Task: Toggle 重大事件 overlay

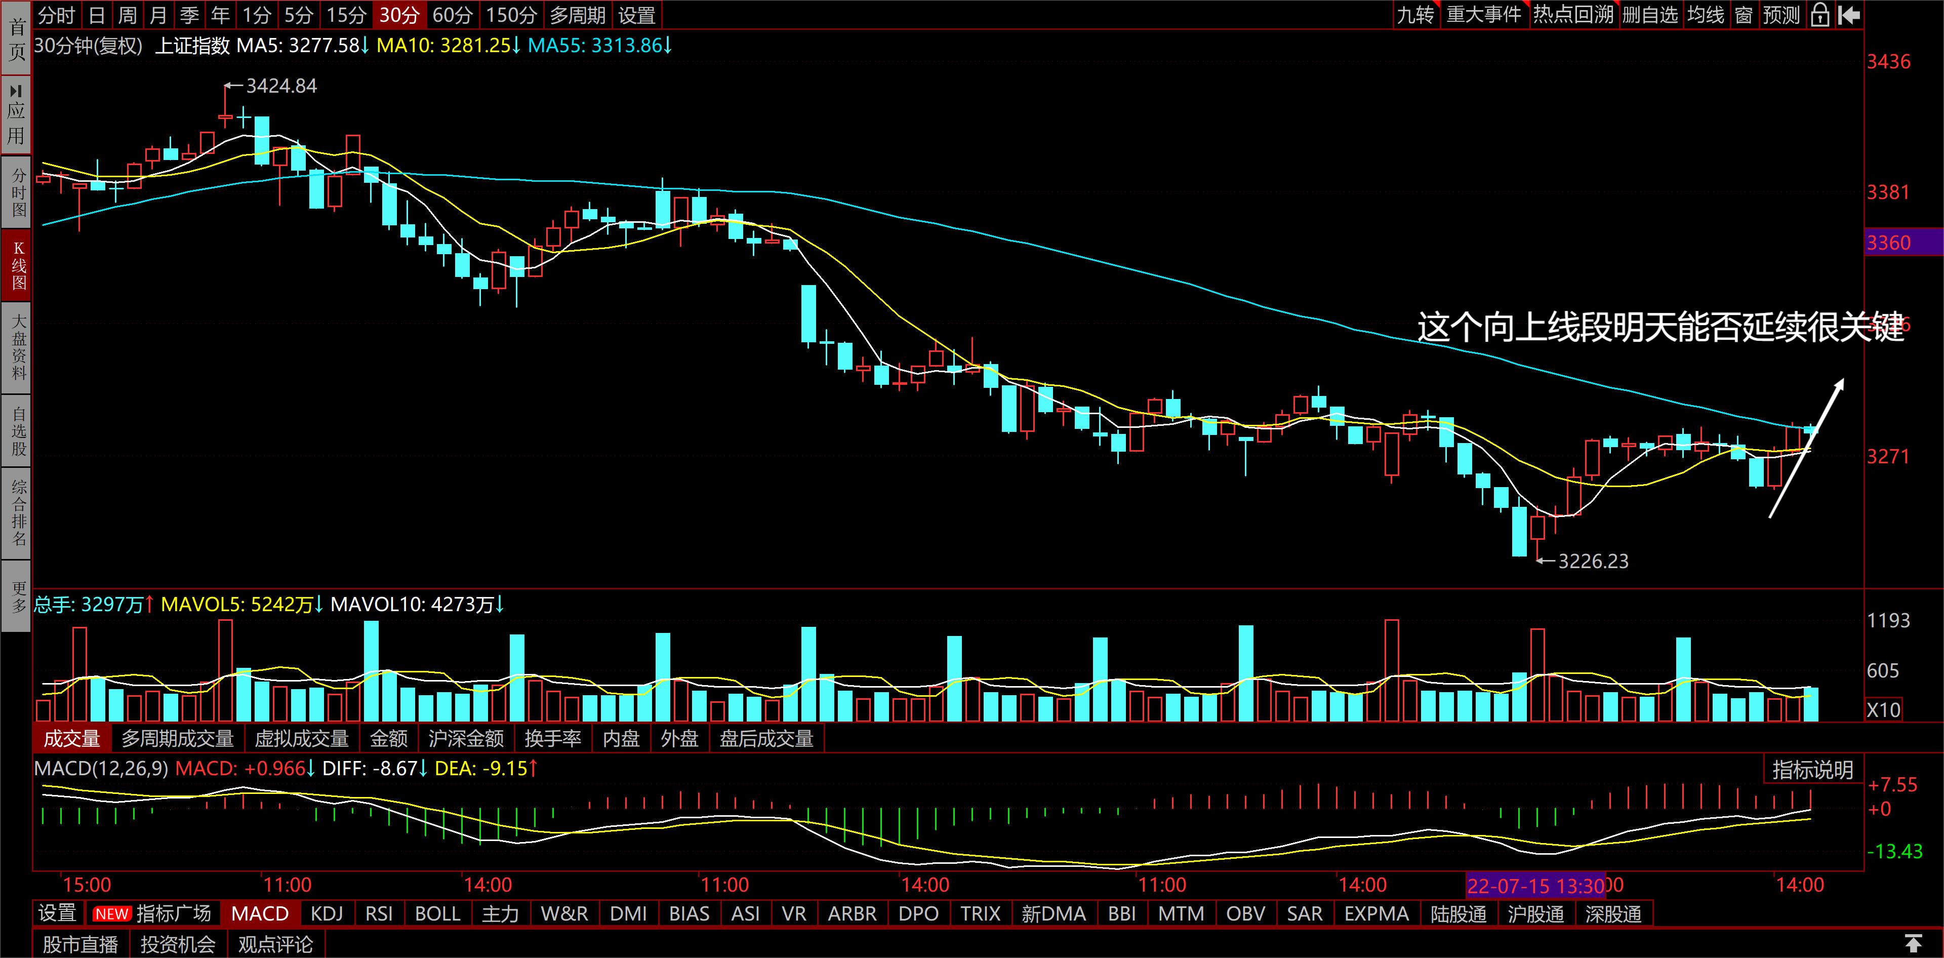Action: (x=1484, y=14)
